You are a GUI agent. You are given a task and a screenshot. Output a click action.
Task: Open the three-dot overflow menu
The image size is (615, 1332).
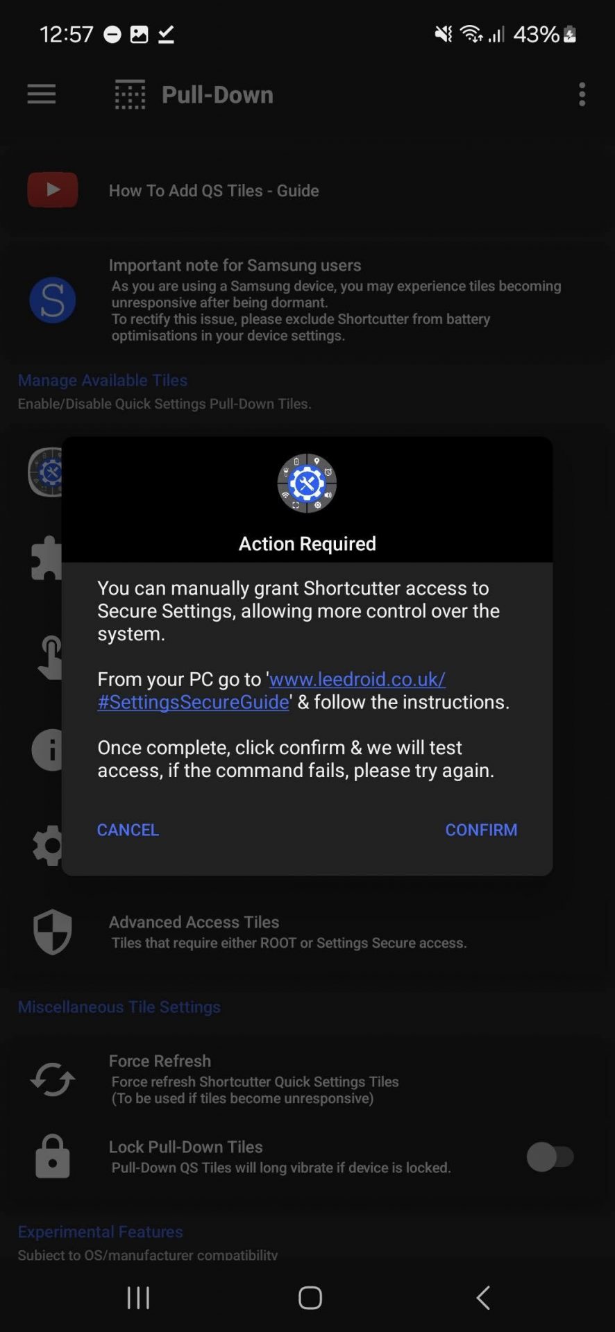pos(582,94)
